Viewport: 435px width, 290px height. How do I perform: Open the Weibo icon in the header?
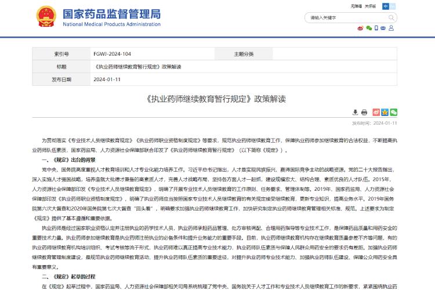[x=360, y=28]
